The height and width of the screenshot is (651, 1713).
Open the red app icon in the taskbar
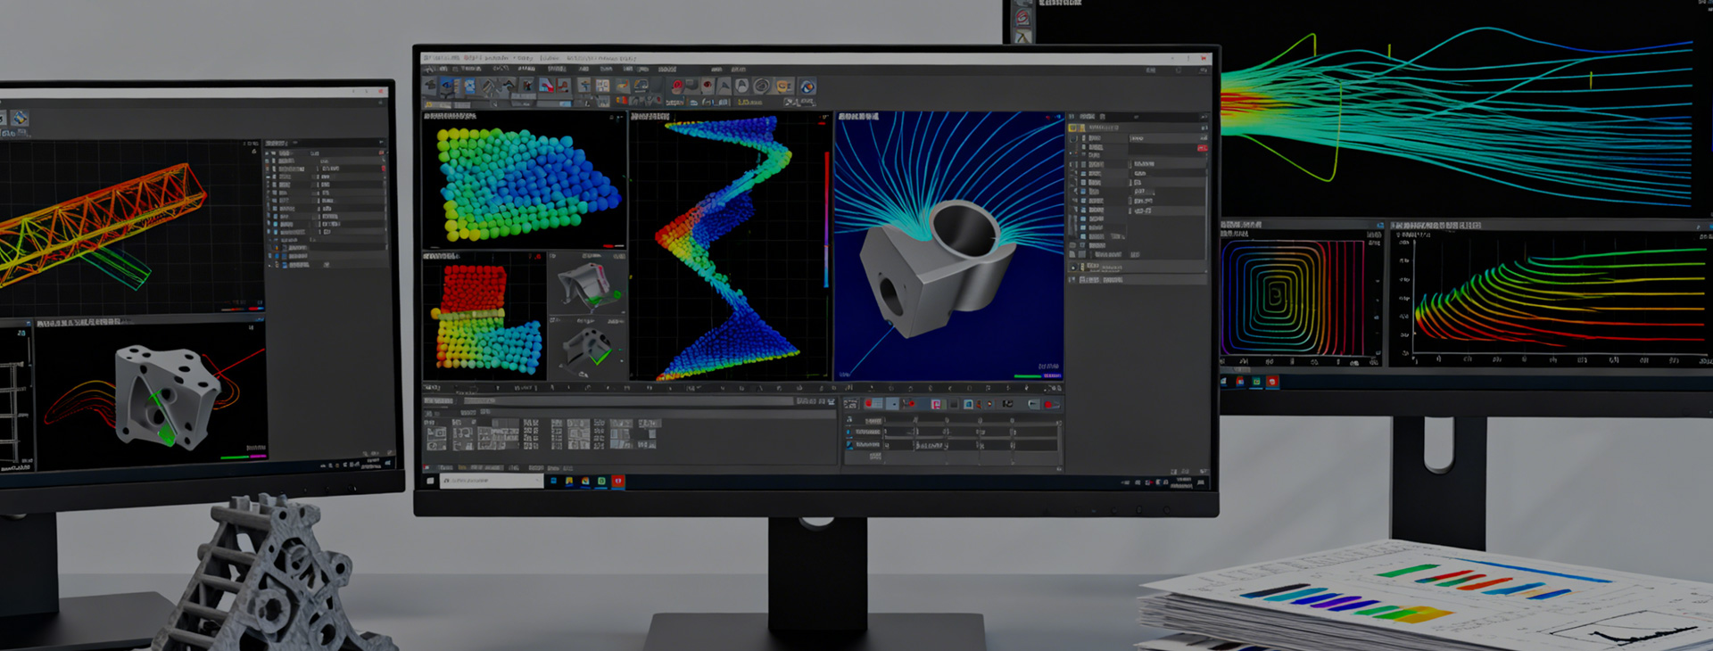[617, 482]
